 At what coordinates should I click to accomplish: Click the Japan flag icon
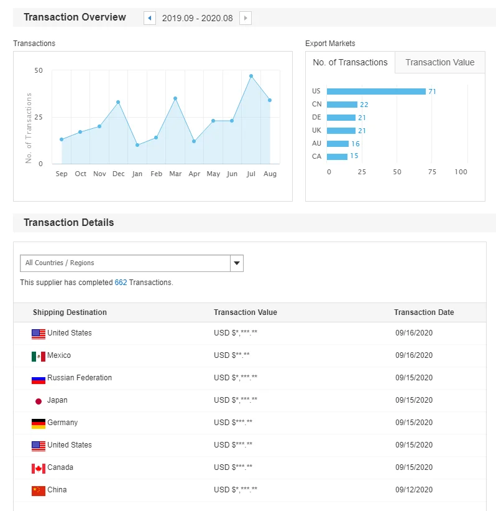point(39,401)
